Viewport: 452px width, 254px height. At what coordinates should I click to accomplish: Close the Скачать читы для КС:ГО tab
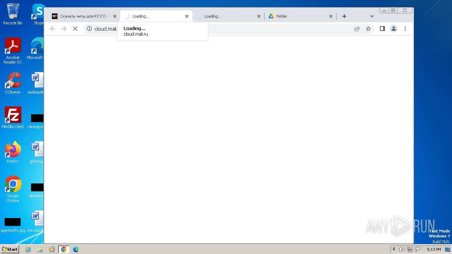[x=114, y=16]
